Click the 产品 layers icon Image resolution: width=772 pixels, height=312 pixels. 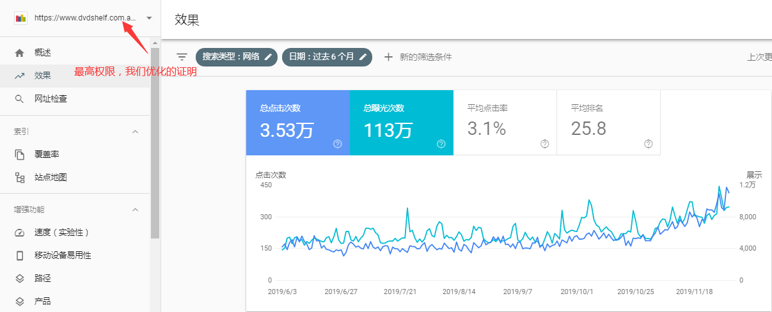[x=20, y=302]
